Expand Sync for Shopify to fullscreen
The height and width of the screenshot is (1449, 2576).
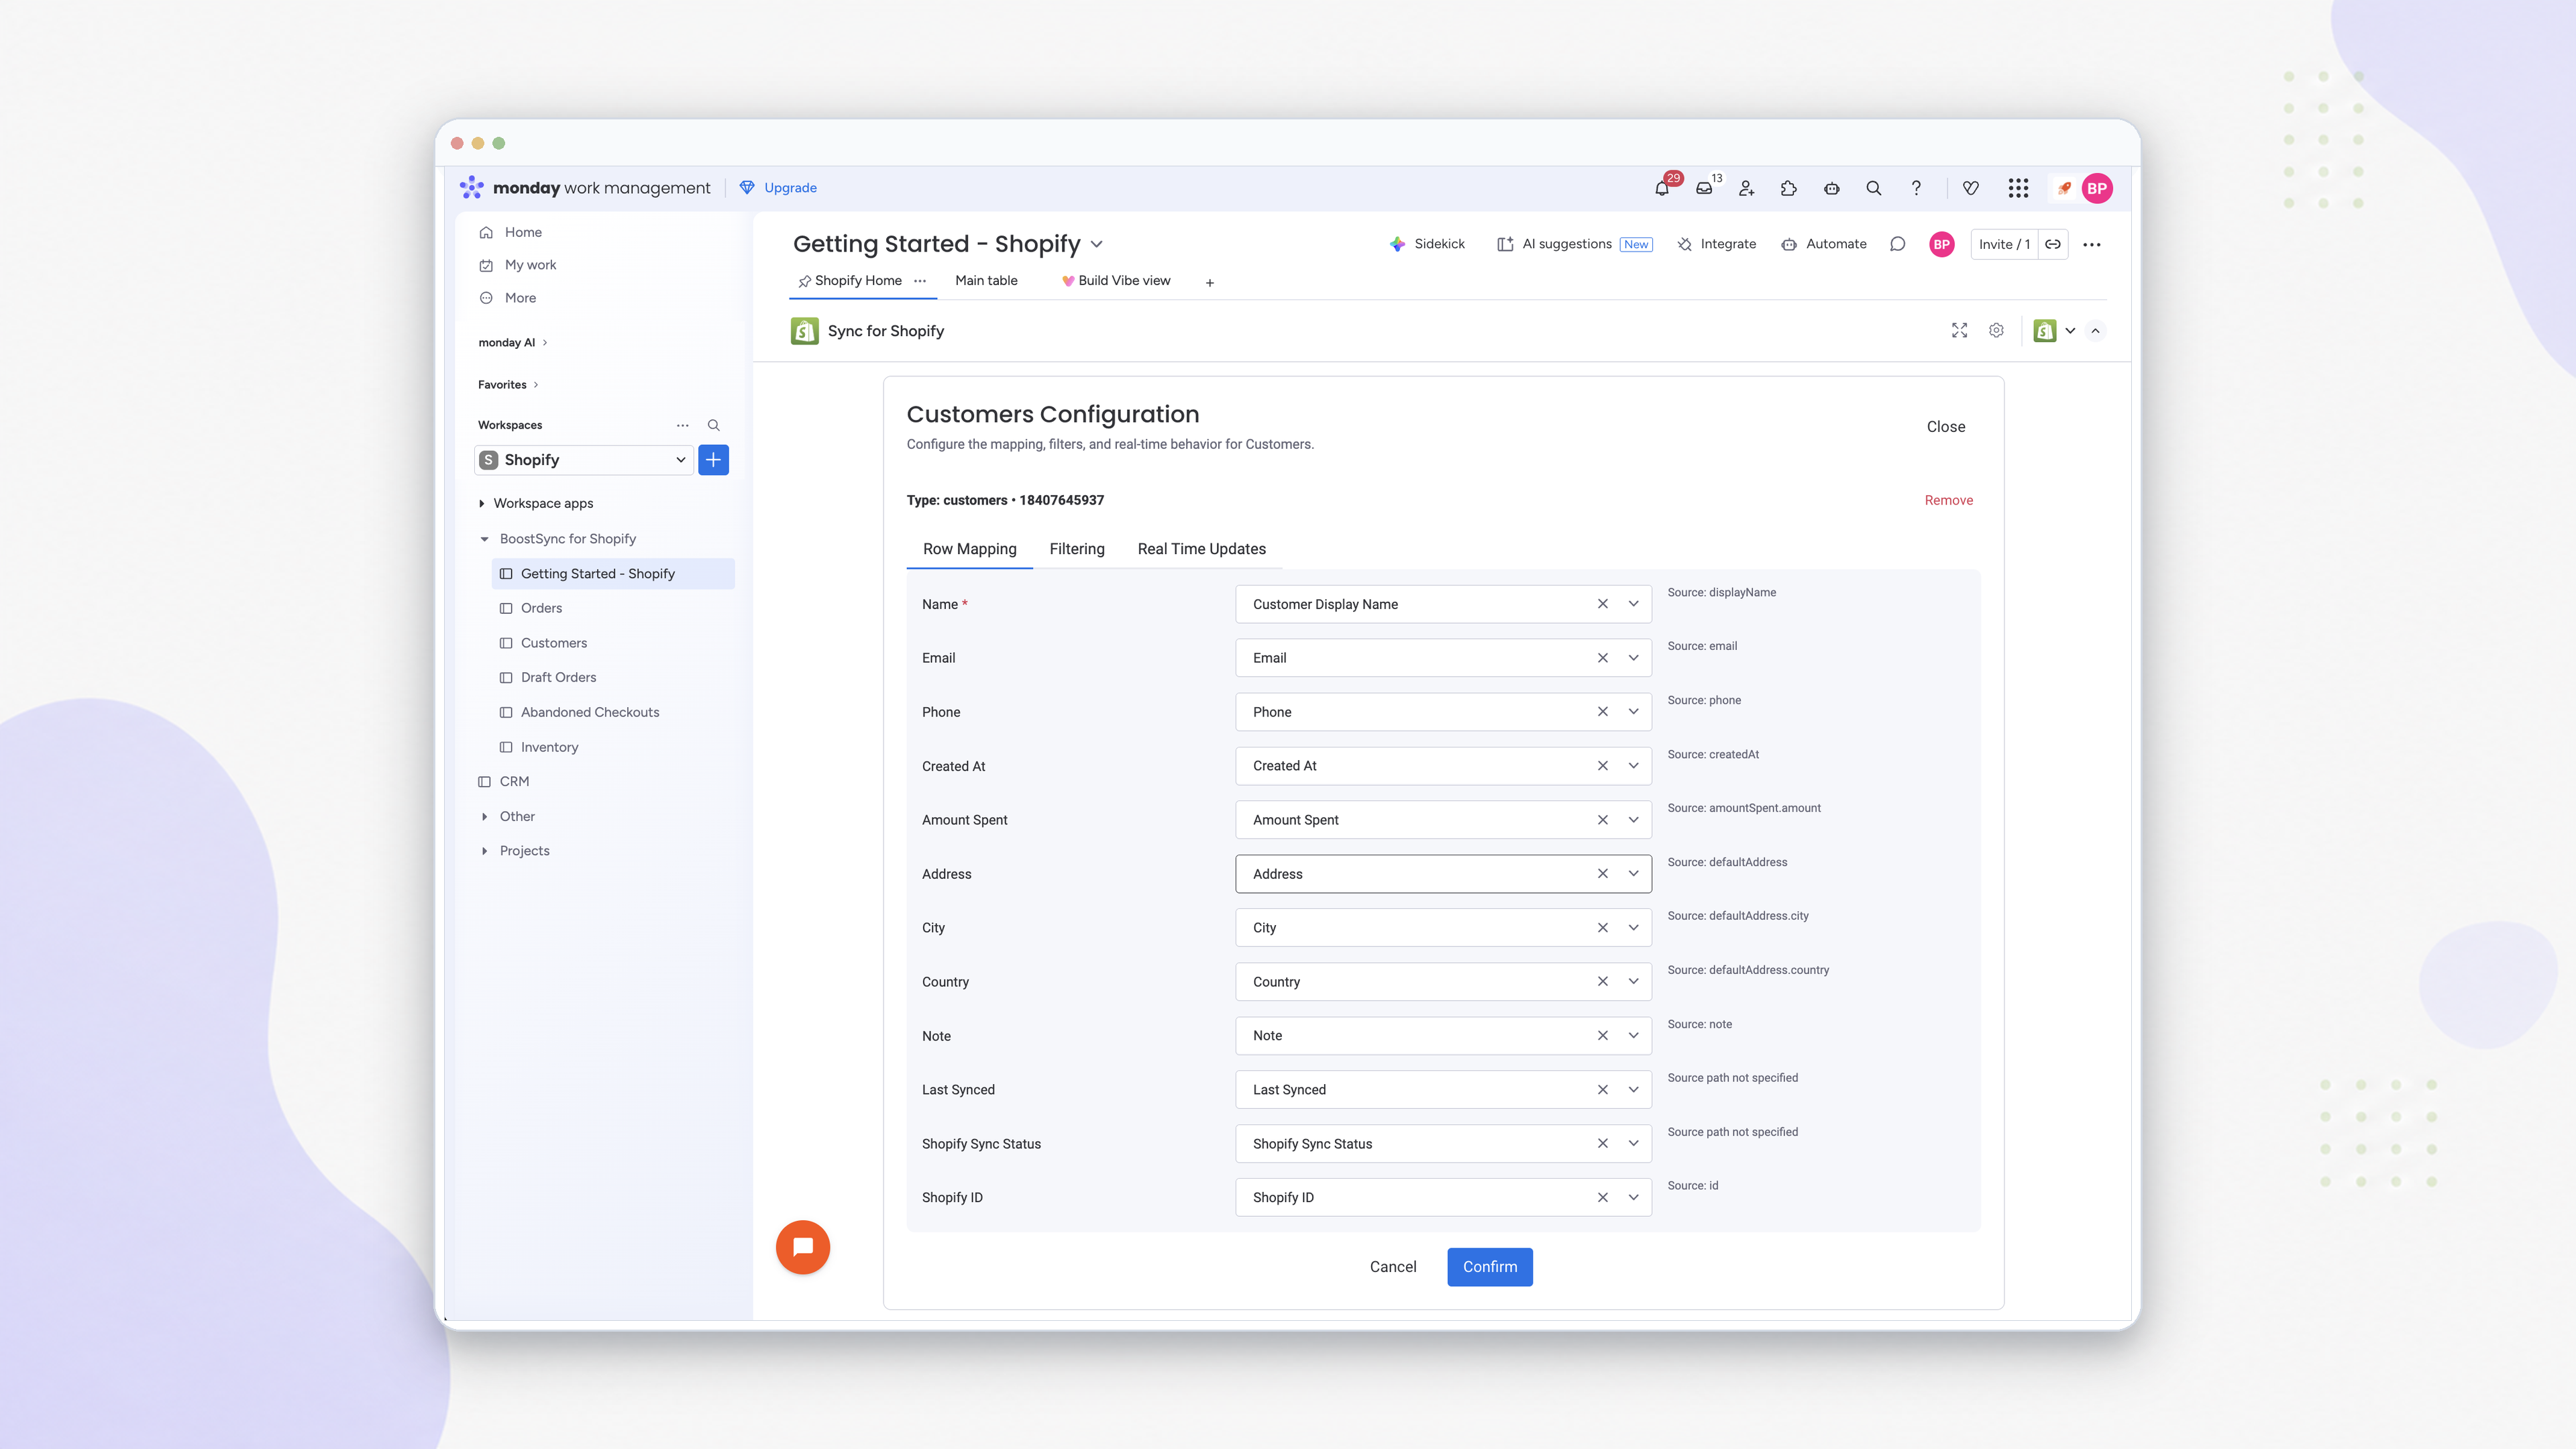pyautogui.click(x=1960, y=331)
